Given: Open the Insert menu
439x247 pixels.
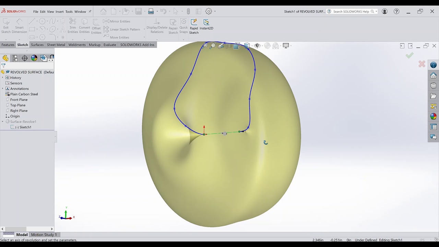Looking at the screenshot, I should (x=60, y=12).
